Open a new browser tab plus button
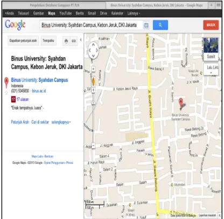Screen dimensions: 224x219 tap(211, 5)
